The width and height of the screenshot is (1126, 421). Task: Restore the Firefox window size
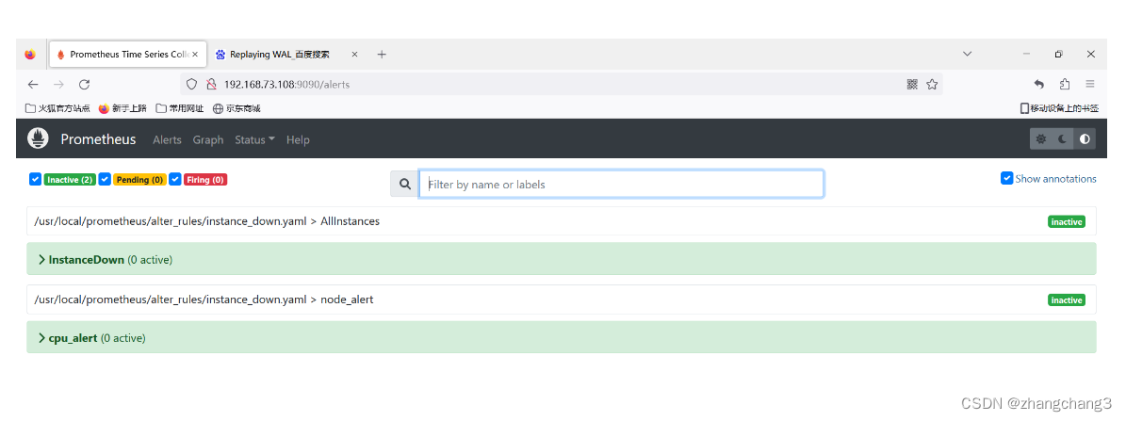(x=1058, y=54)
